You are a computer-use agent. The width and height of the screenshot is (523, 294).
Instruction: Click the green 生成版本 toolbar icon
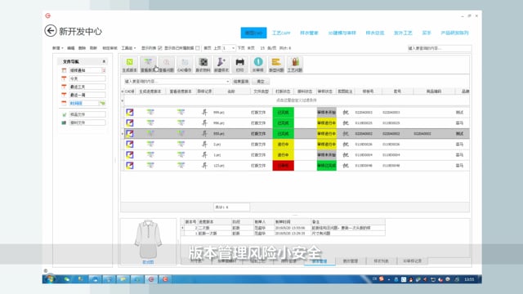[x=129, y=65]
